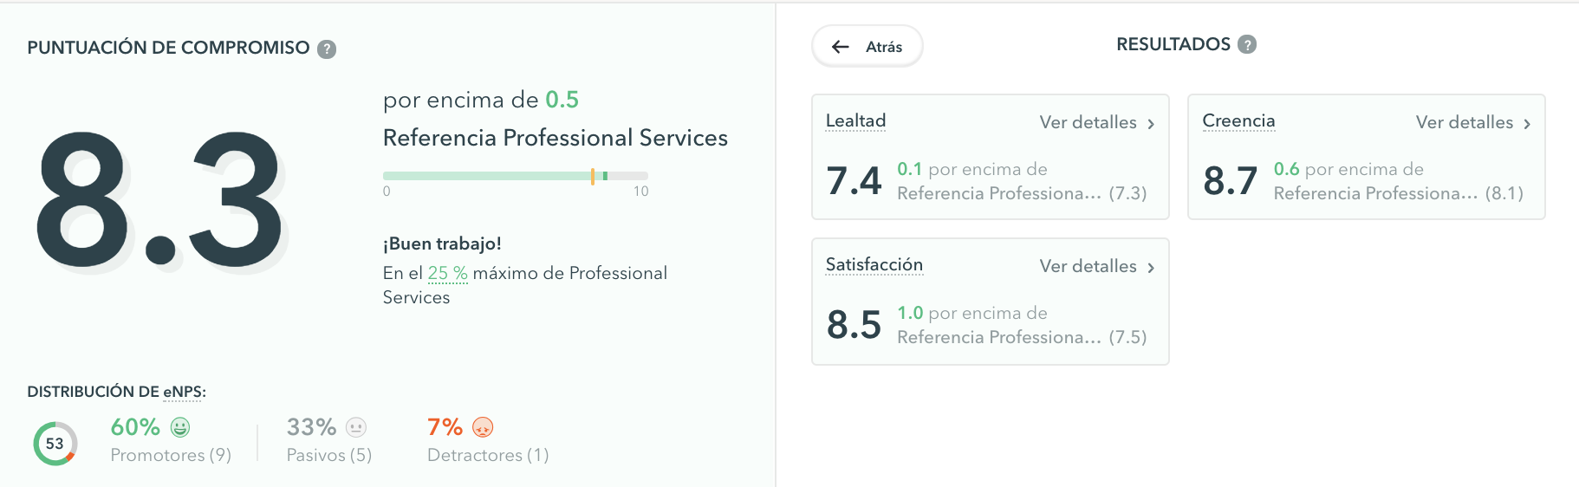Click the green promoters smiley face icon

180,427
